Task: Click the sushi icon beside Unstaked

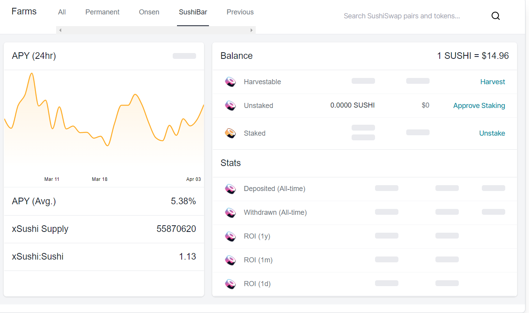Action: point(230,106)
